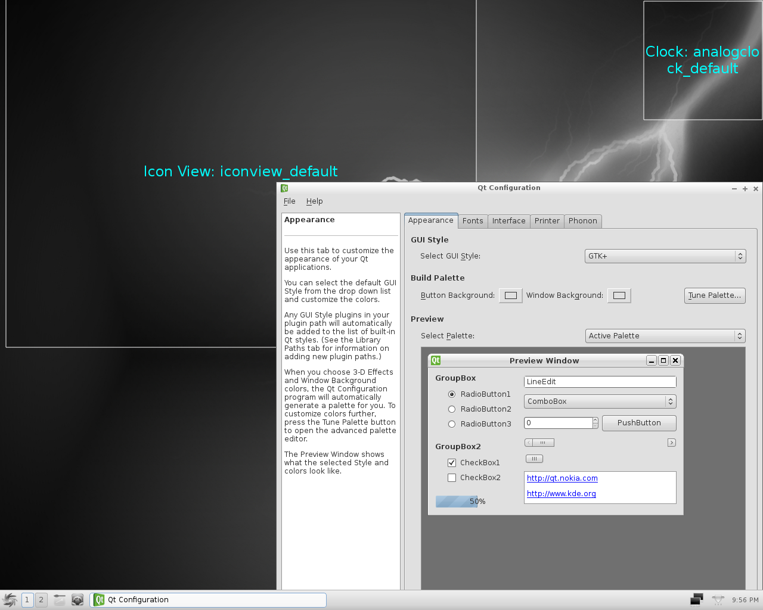Increase the spin box value in the preview

pyautogui.click(x=595, y=420)
